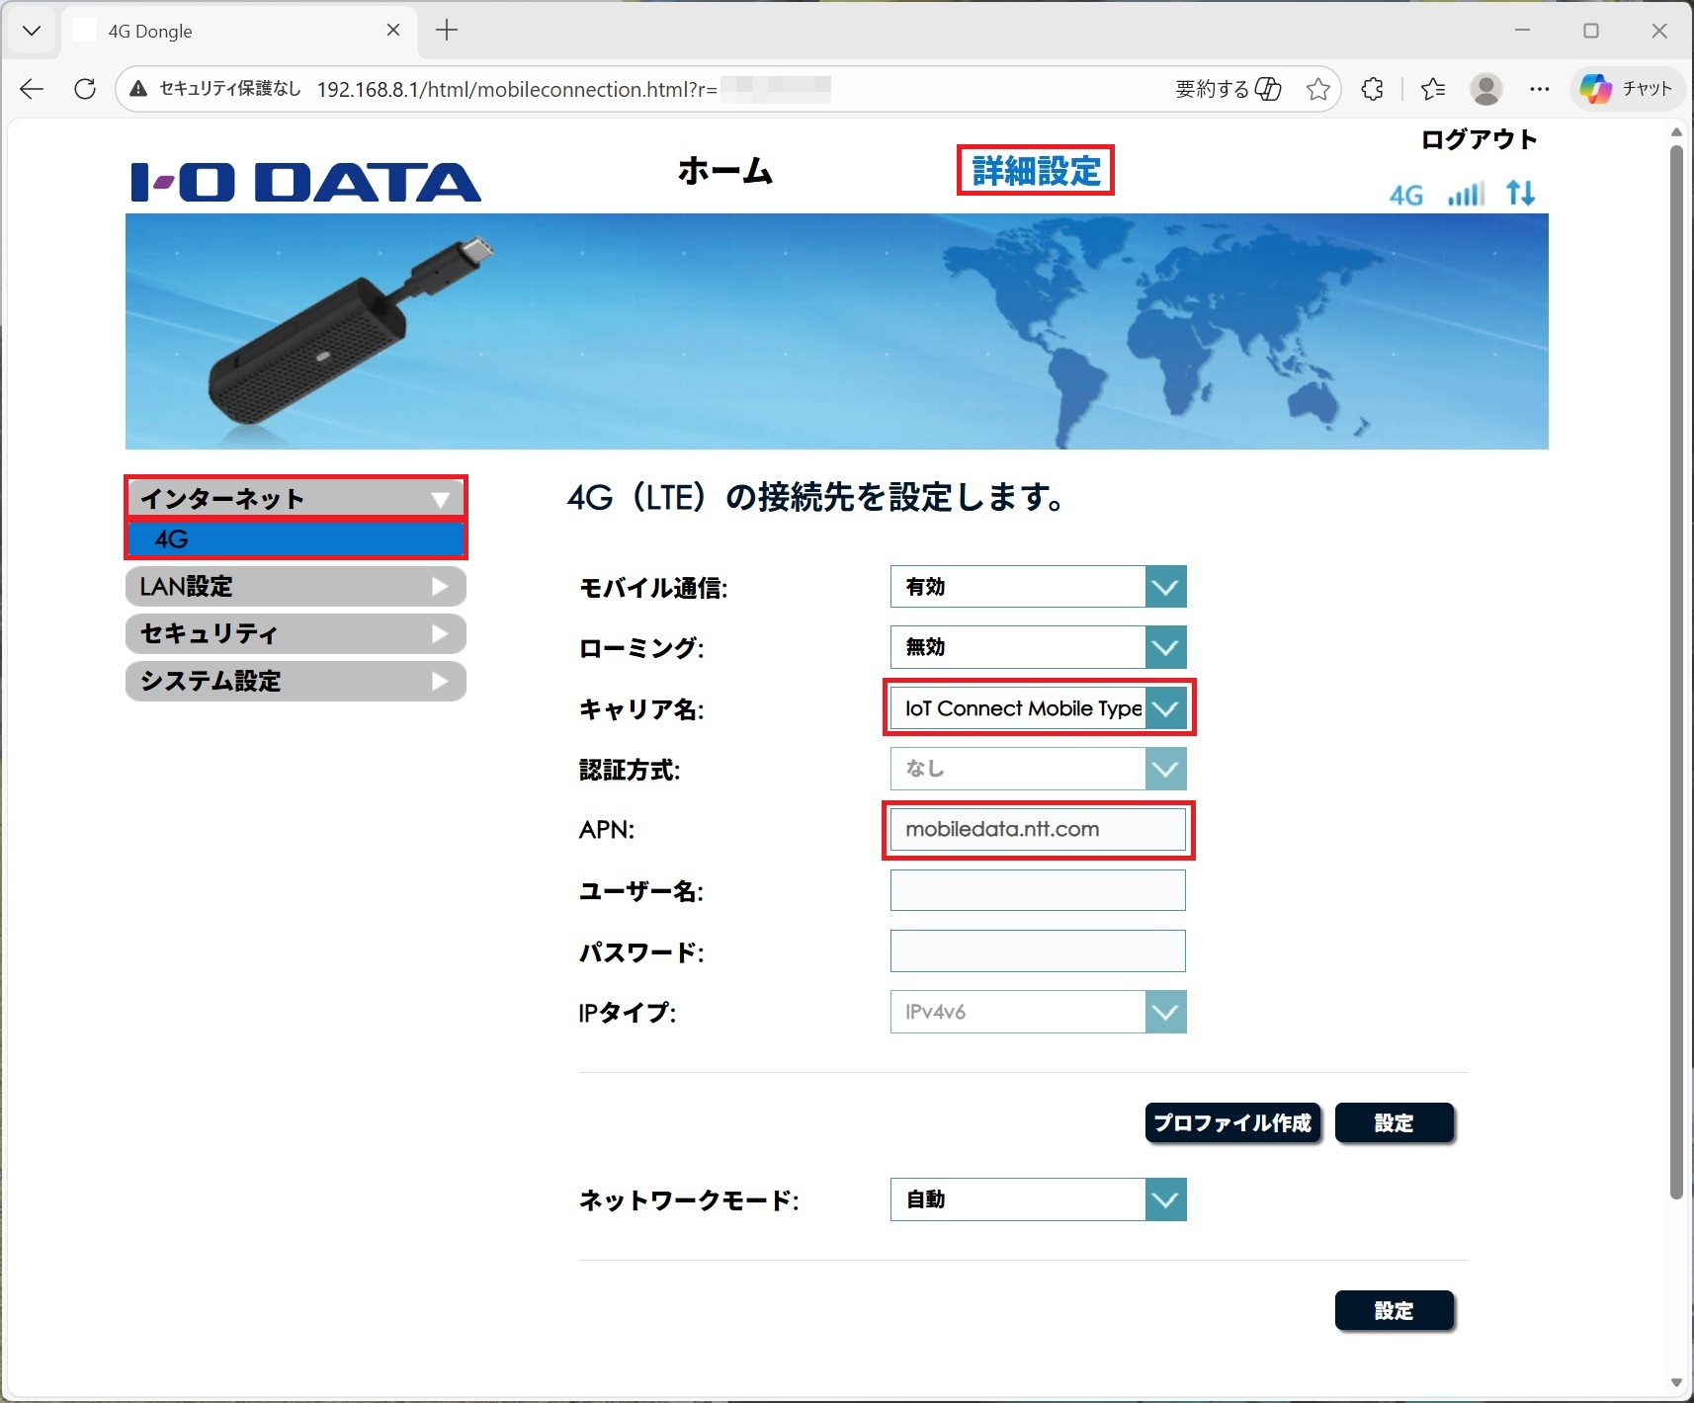The height and width of the screenshot is (1403, 1694).
Task: Open the ネットワークモード dropdown
Action: point(1038,1199)
